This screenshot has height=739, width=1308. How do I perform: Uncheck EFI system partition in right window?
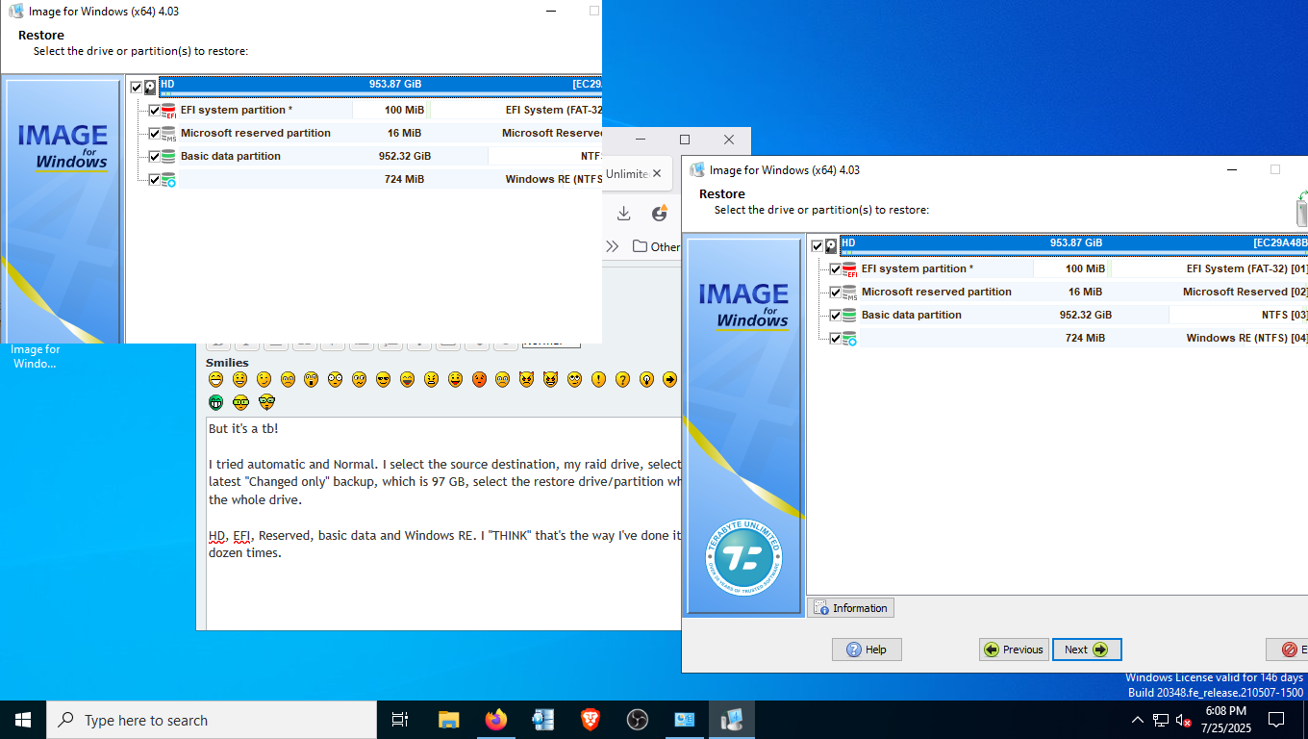(x=835, y=269)
